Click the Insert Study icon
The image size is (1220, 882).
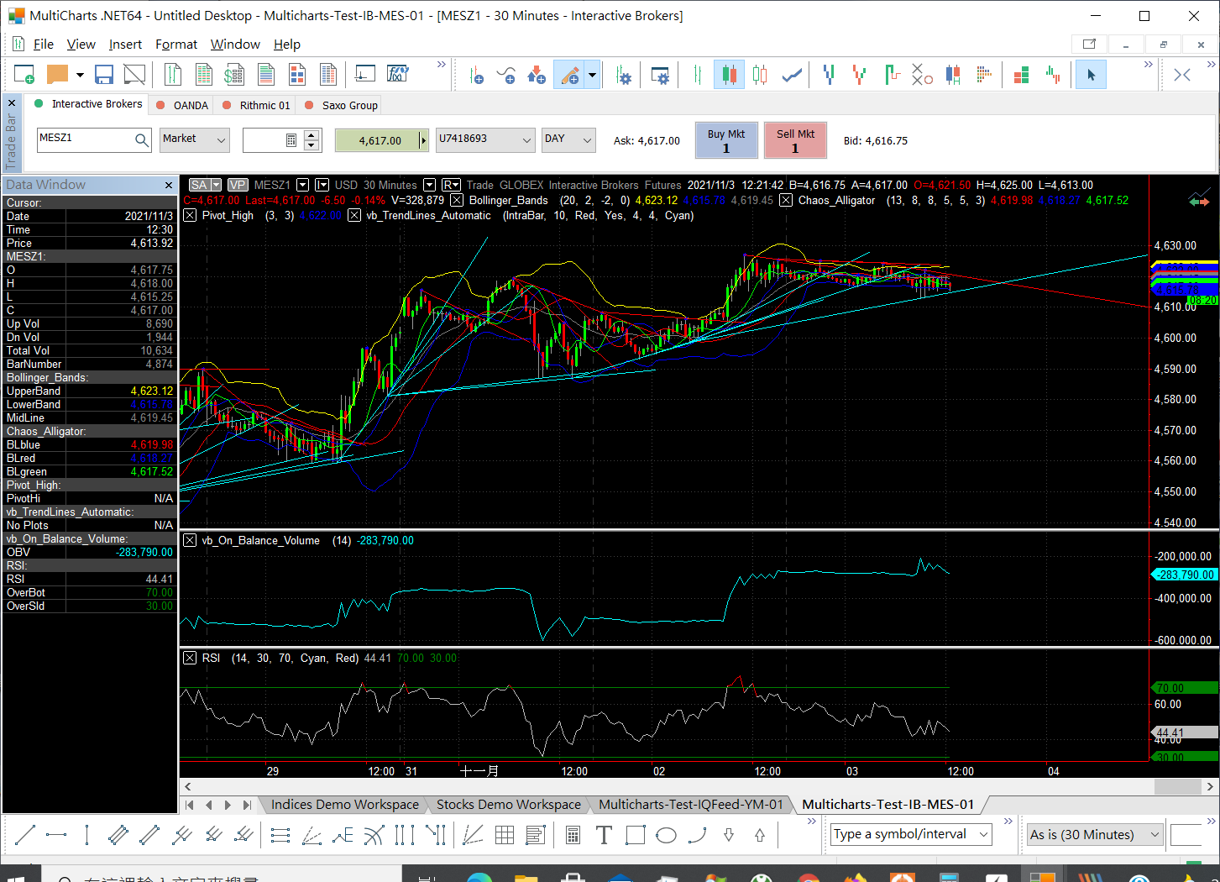[506, 75]
